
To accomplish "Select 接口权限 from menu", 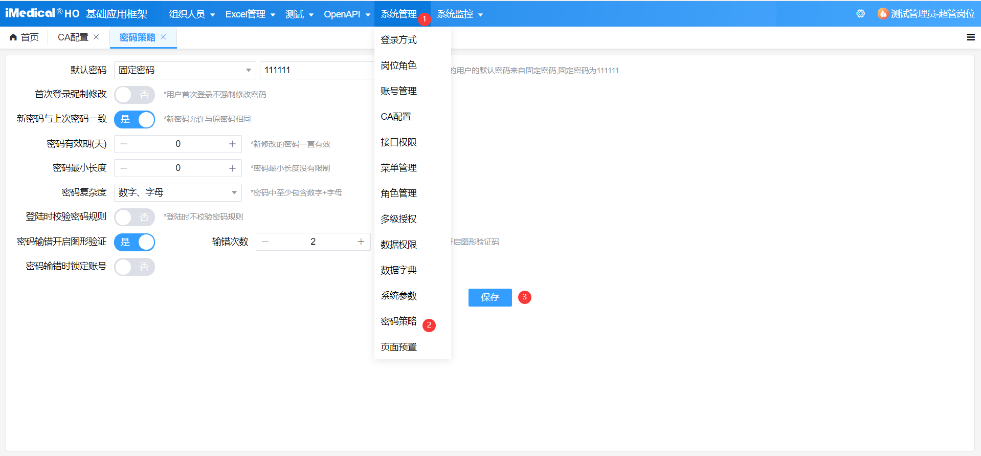I will pyautogui.click(x=413, y=142).
